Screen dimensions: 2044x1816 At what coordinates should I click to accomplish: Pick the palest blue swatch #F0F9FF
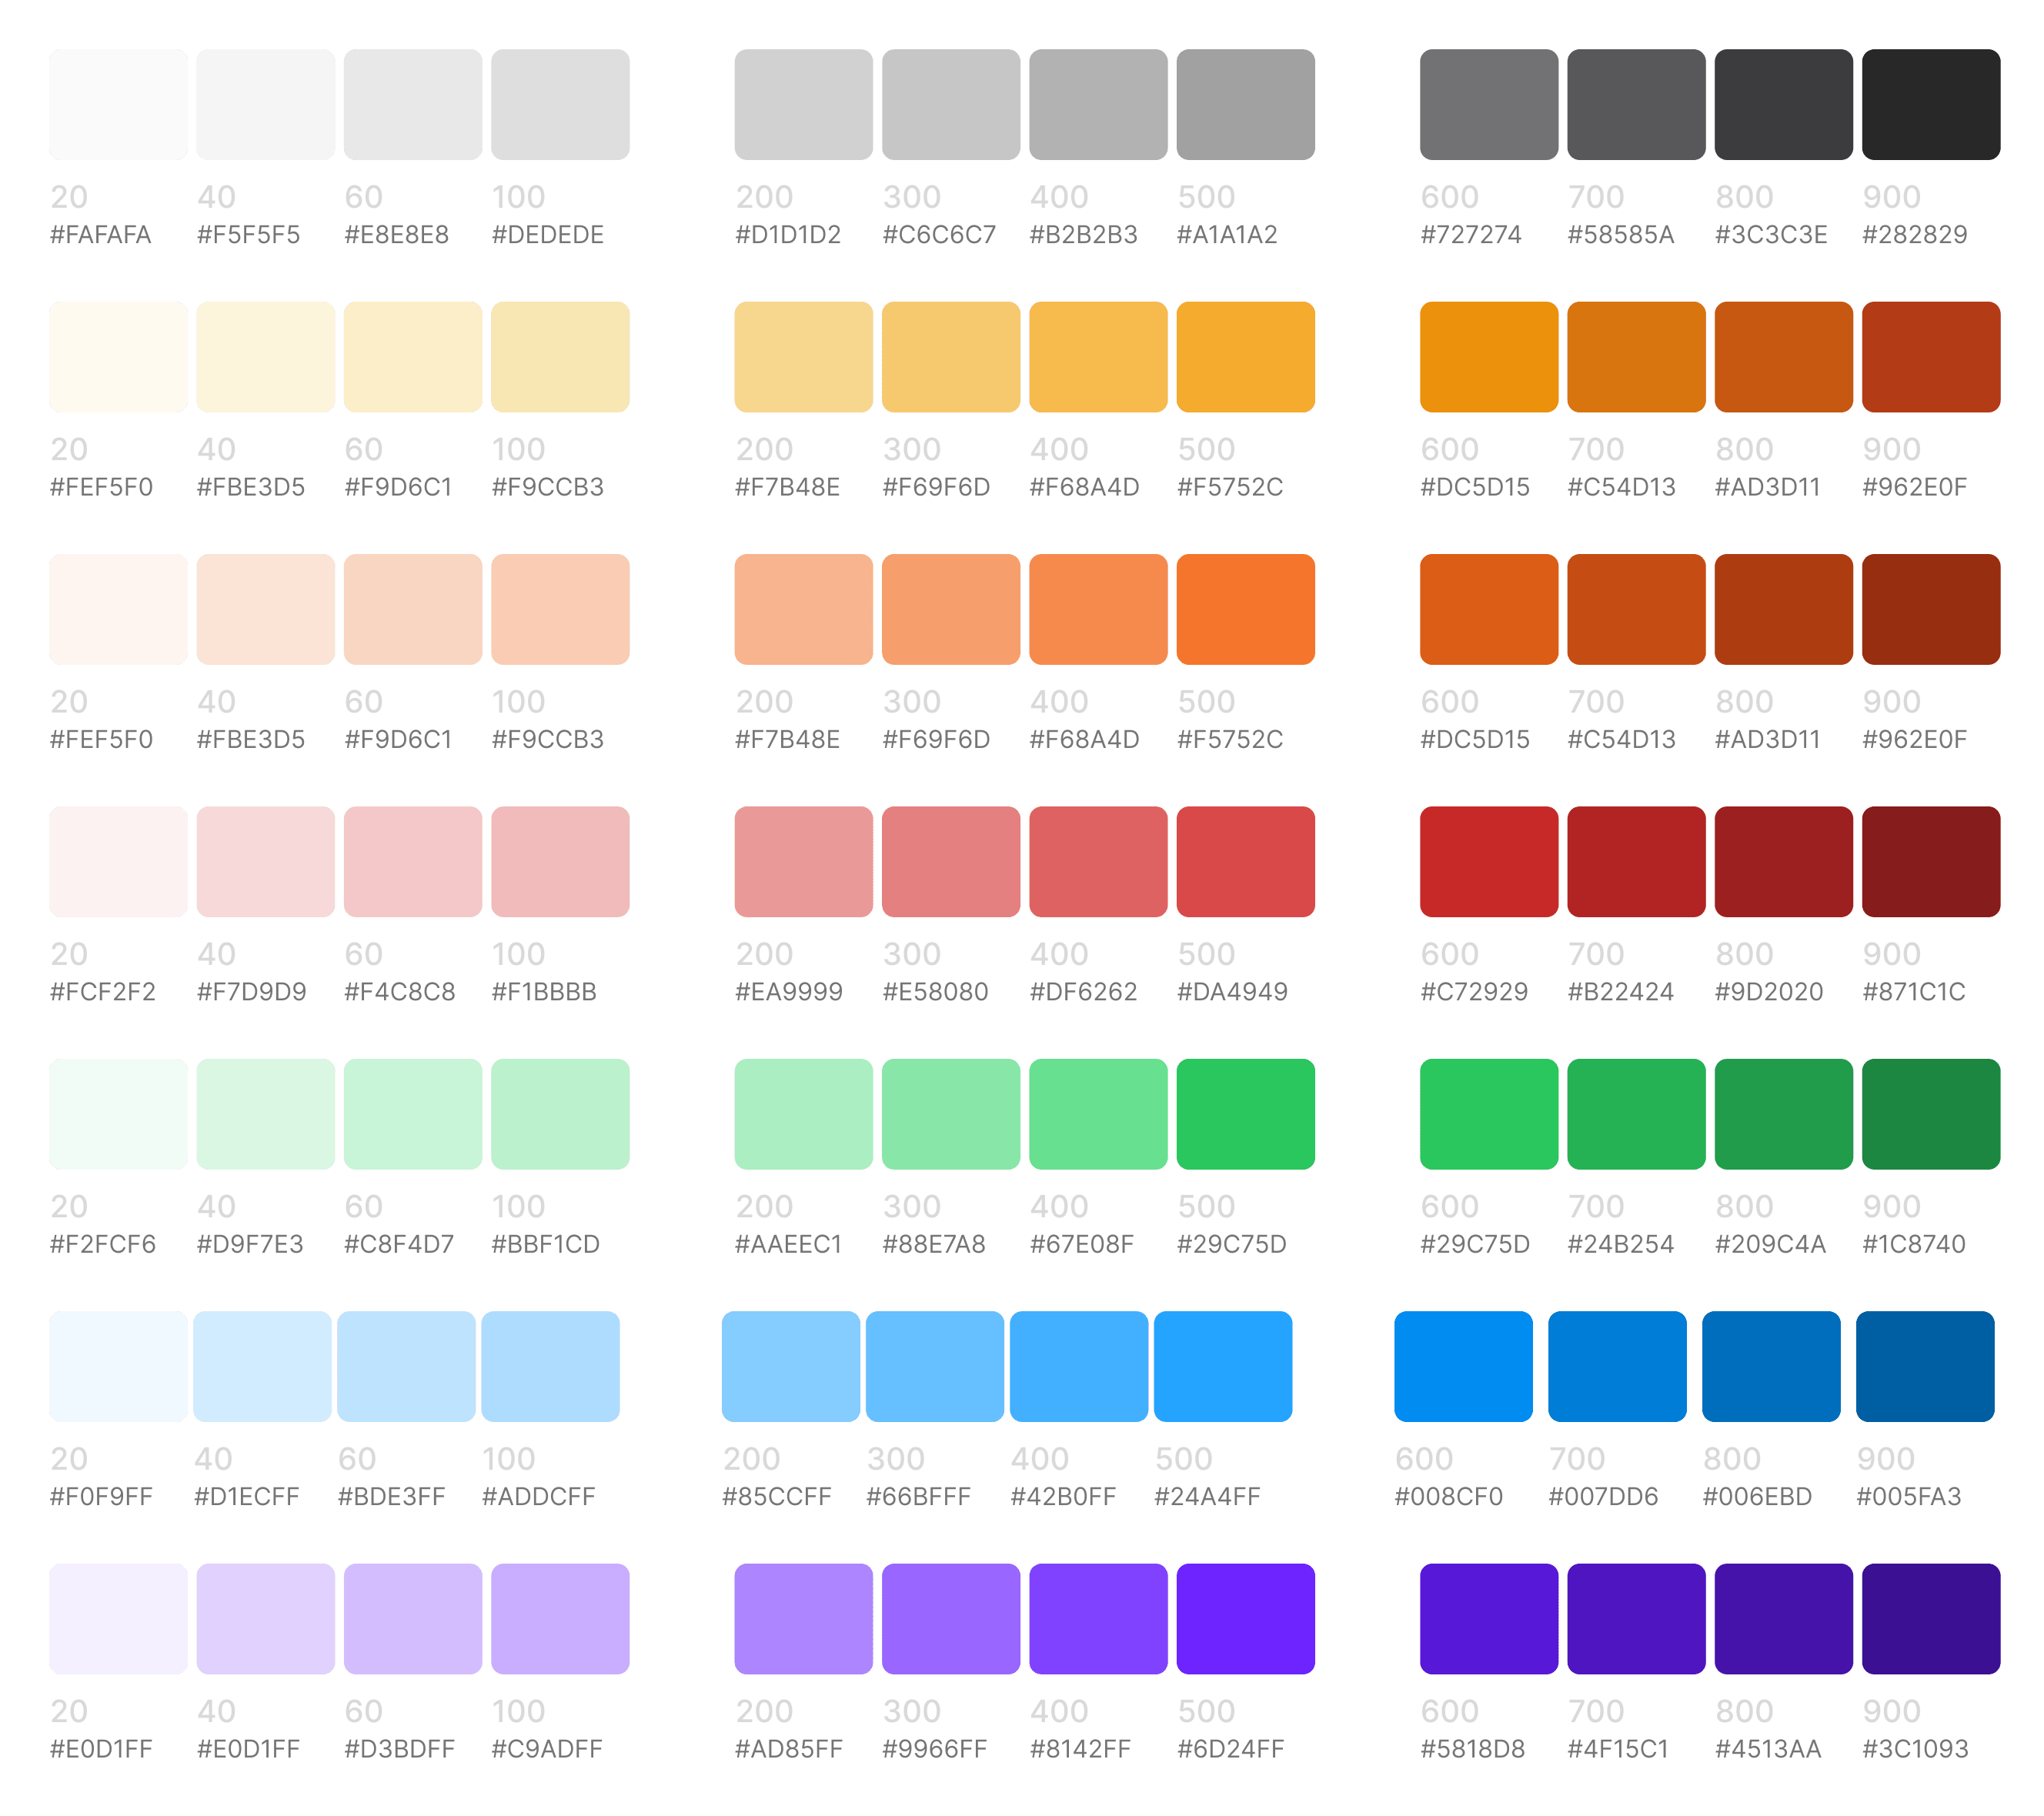tap(118, 1367)
